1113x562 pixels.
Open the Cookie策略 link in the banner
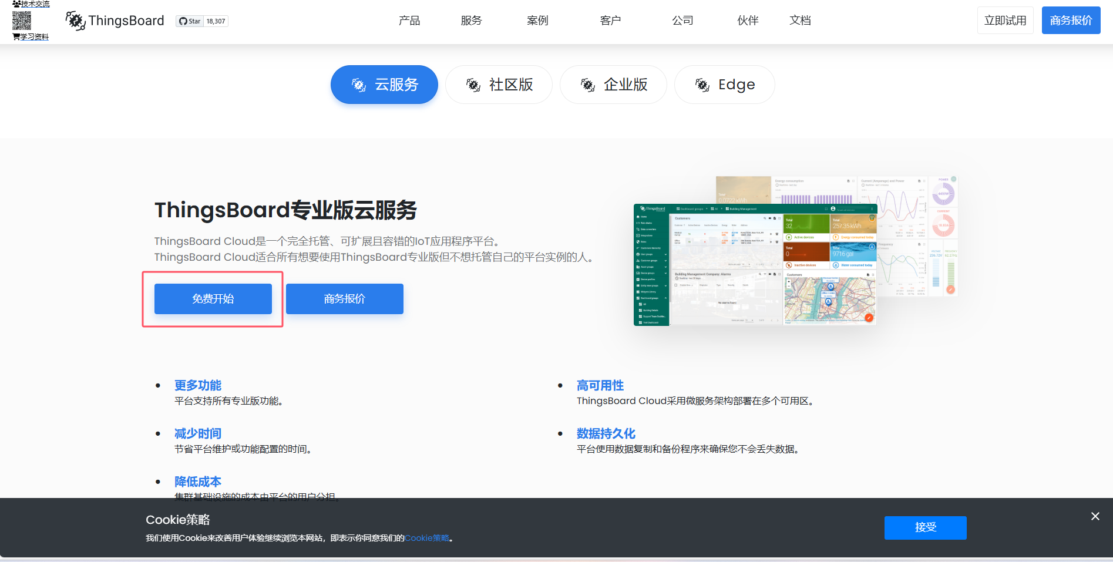point(427,538)
